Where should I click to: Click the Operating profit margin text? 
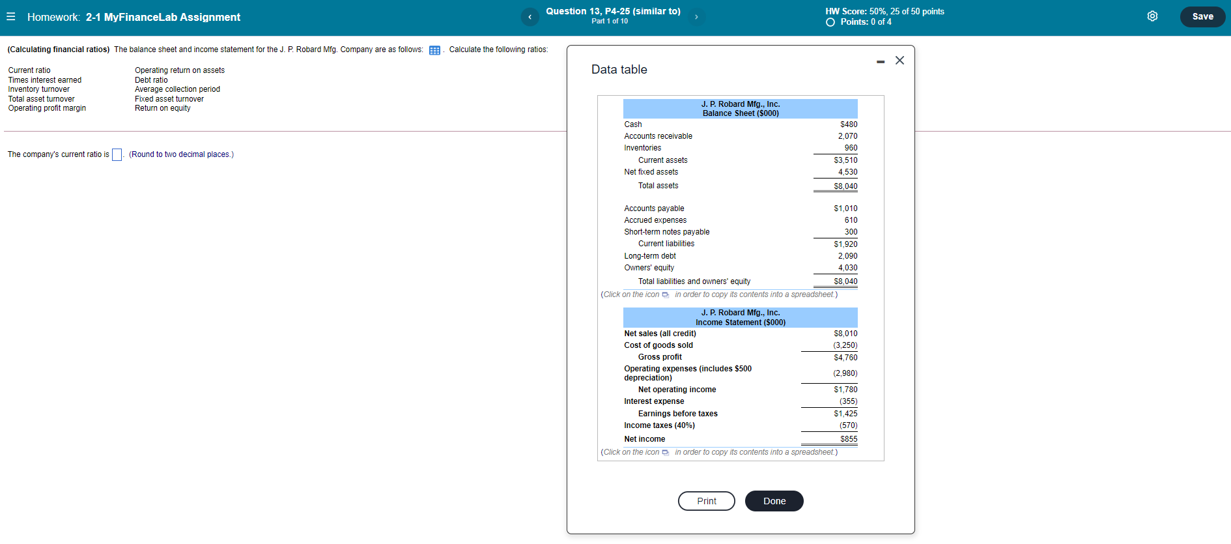click(x=47, y=108)
